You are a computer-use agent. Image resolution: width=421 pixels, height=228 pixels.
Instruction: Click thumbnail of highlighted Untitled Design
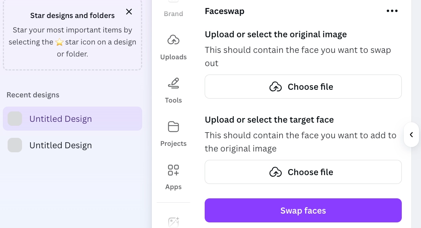pos(15,119)
